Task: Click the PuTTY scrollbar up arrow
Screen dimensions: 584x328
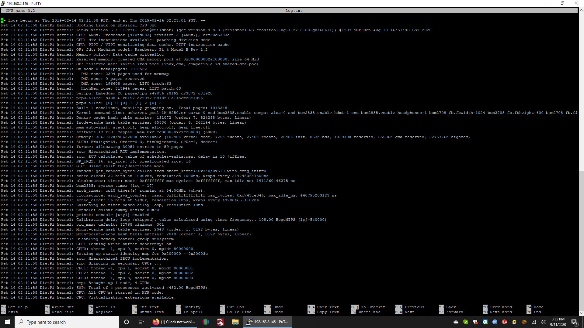Action: point(581,10)
